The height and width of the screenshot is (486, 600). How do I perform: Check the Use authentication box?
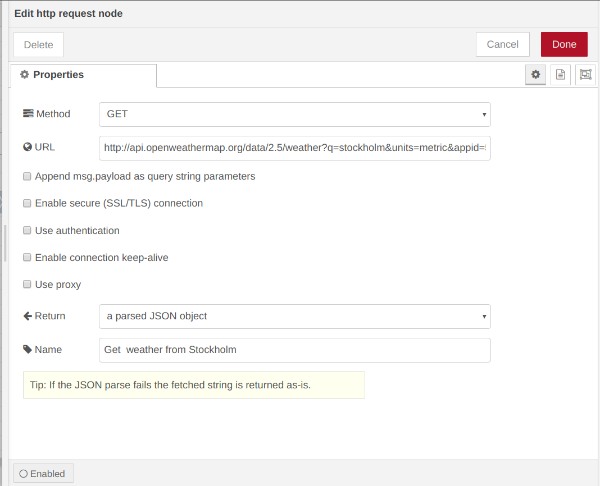pyautogui.click(x=27, y=230)
